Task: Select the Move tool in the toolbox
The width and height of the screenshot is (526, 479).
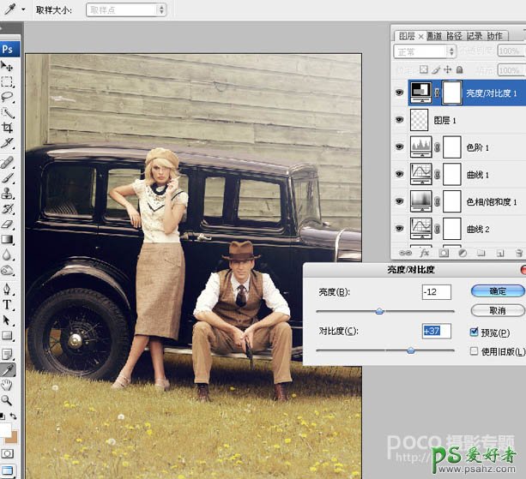Action: coord(8,66)
